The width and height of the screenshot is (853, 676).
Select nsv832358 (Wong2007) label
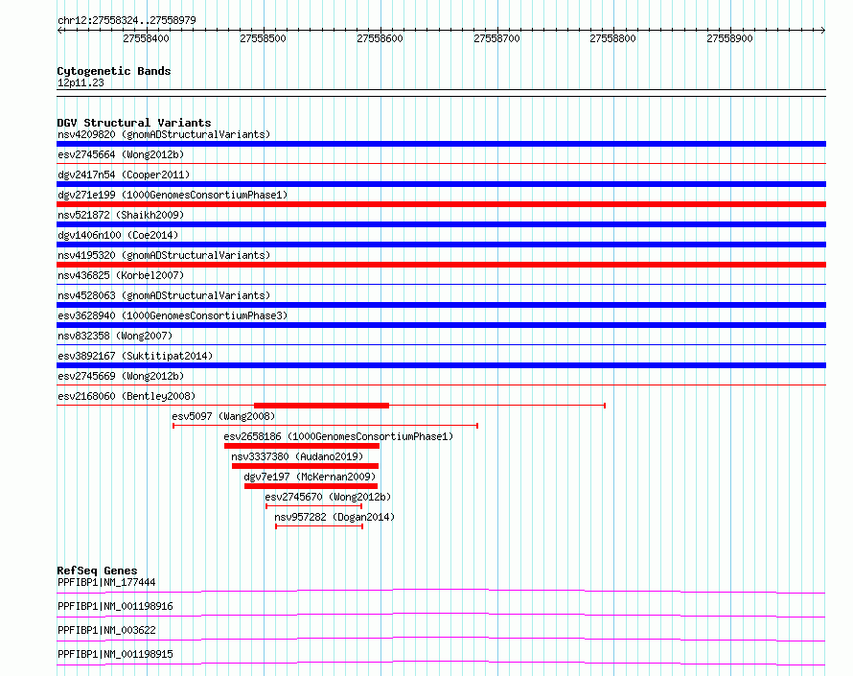pos(115,336)
